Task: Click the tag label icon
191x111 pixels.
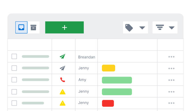Action: (129, 28)
